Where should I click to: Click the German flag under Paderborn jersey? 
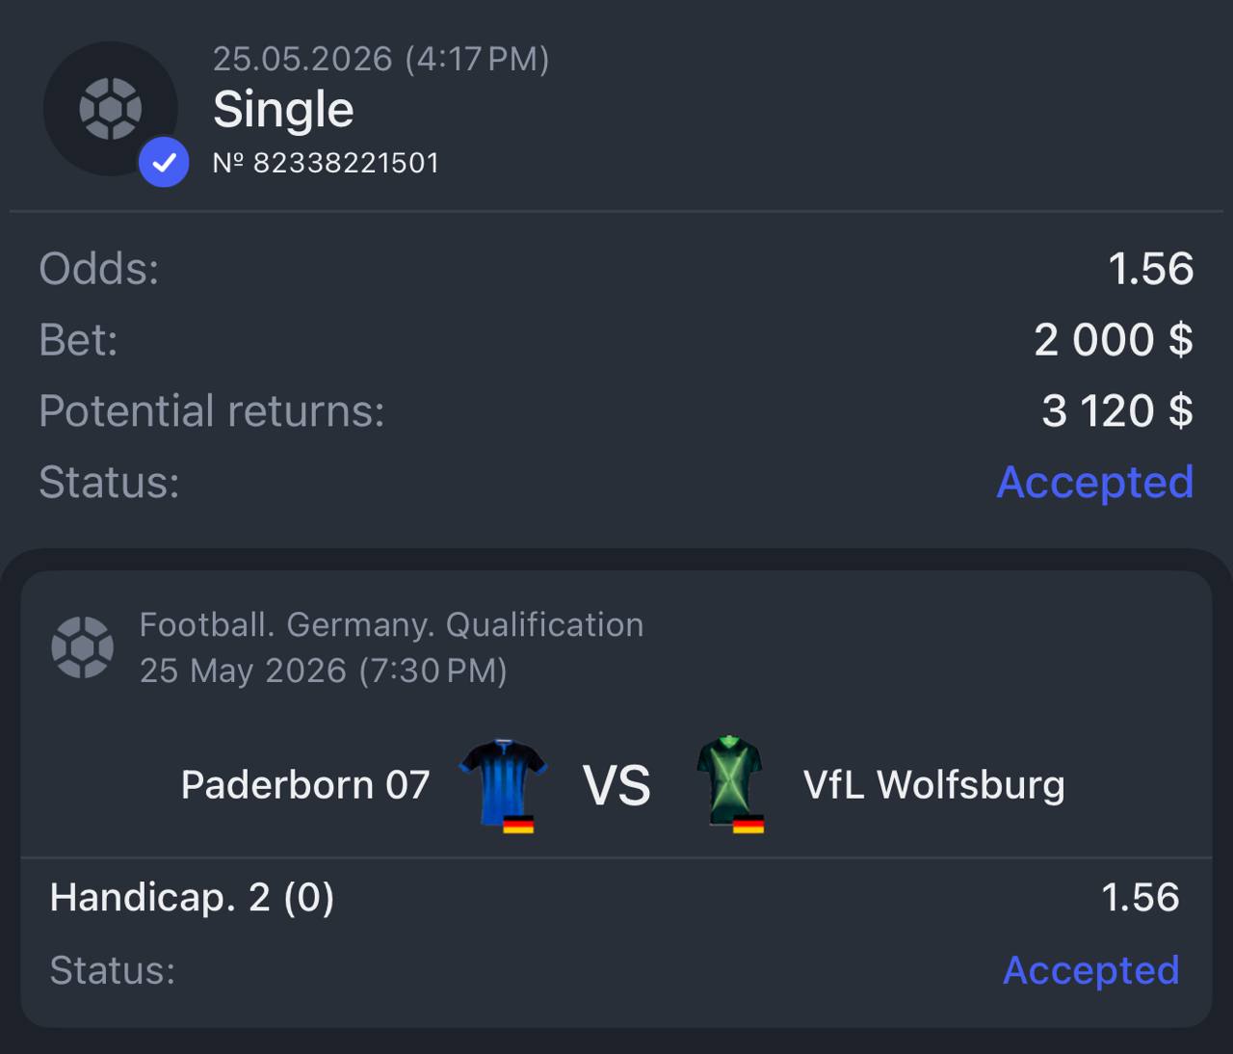(518, 825)
